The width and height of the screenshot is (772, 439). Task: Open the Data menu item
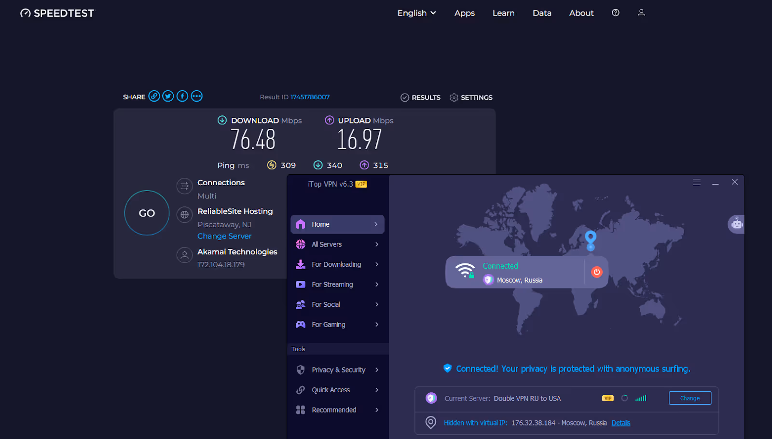(x=542, y=13)
